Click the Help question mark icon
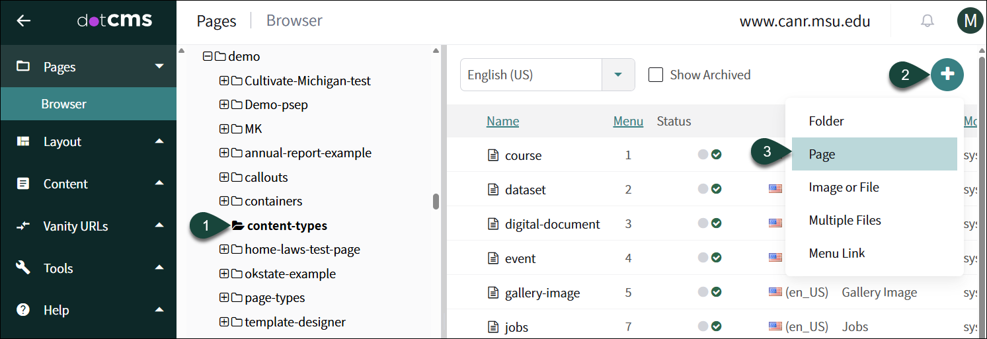Image resolution: width=987 pixels, height=339 pixels. 24,310
